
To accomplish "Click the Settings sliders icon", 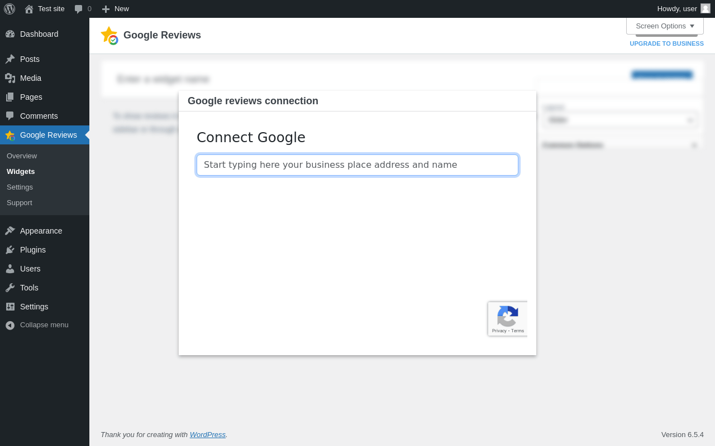I will click(x=10, y=307).
